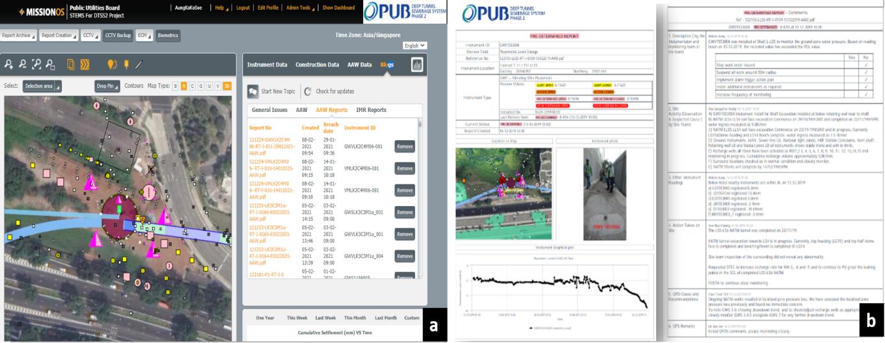The image size is (885, 343).
Task: Click the AungKoKoSoe username
Action: coord(189,8)
